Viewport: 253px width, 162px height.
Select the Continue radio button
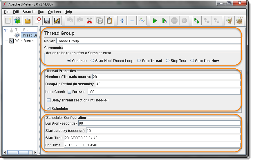click(x=69, y=61)
